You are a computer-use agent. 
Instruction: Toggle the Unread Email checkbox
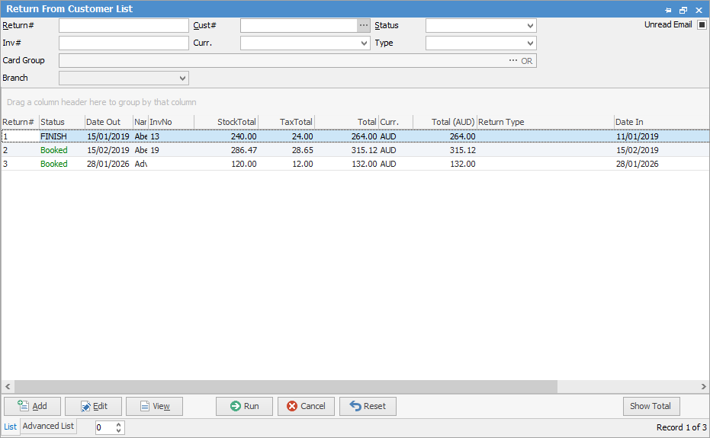702,25
